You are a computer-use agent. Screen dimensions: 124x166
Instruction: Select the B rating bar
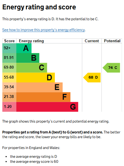(x=28, y=58)
